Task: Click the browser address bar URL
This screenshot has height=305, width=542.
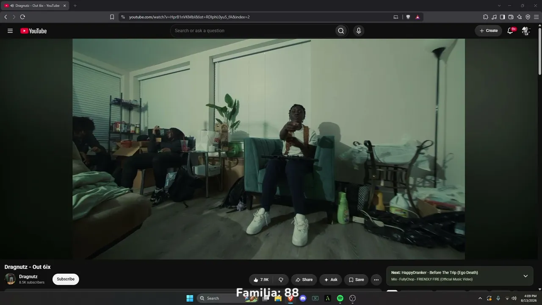Action: [x=189, y=17]
